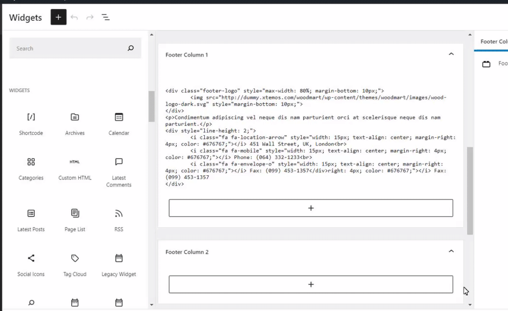Viewport: 508px width, 311px height.
Task: Click the WIDGETS section heading
Action: pyautogui.click(x=19, y=90)
